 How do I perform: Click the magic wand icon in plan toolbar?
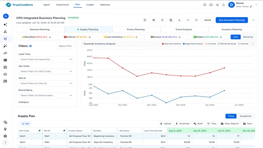coord(196,20)
